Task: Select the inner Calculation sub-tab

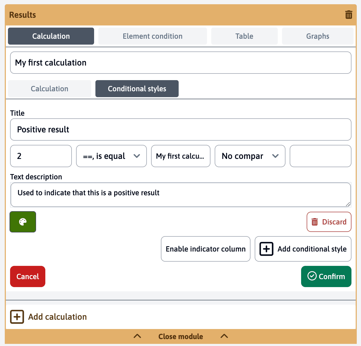Action: coord(50,89)
